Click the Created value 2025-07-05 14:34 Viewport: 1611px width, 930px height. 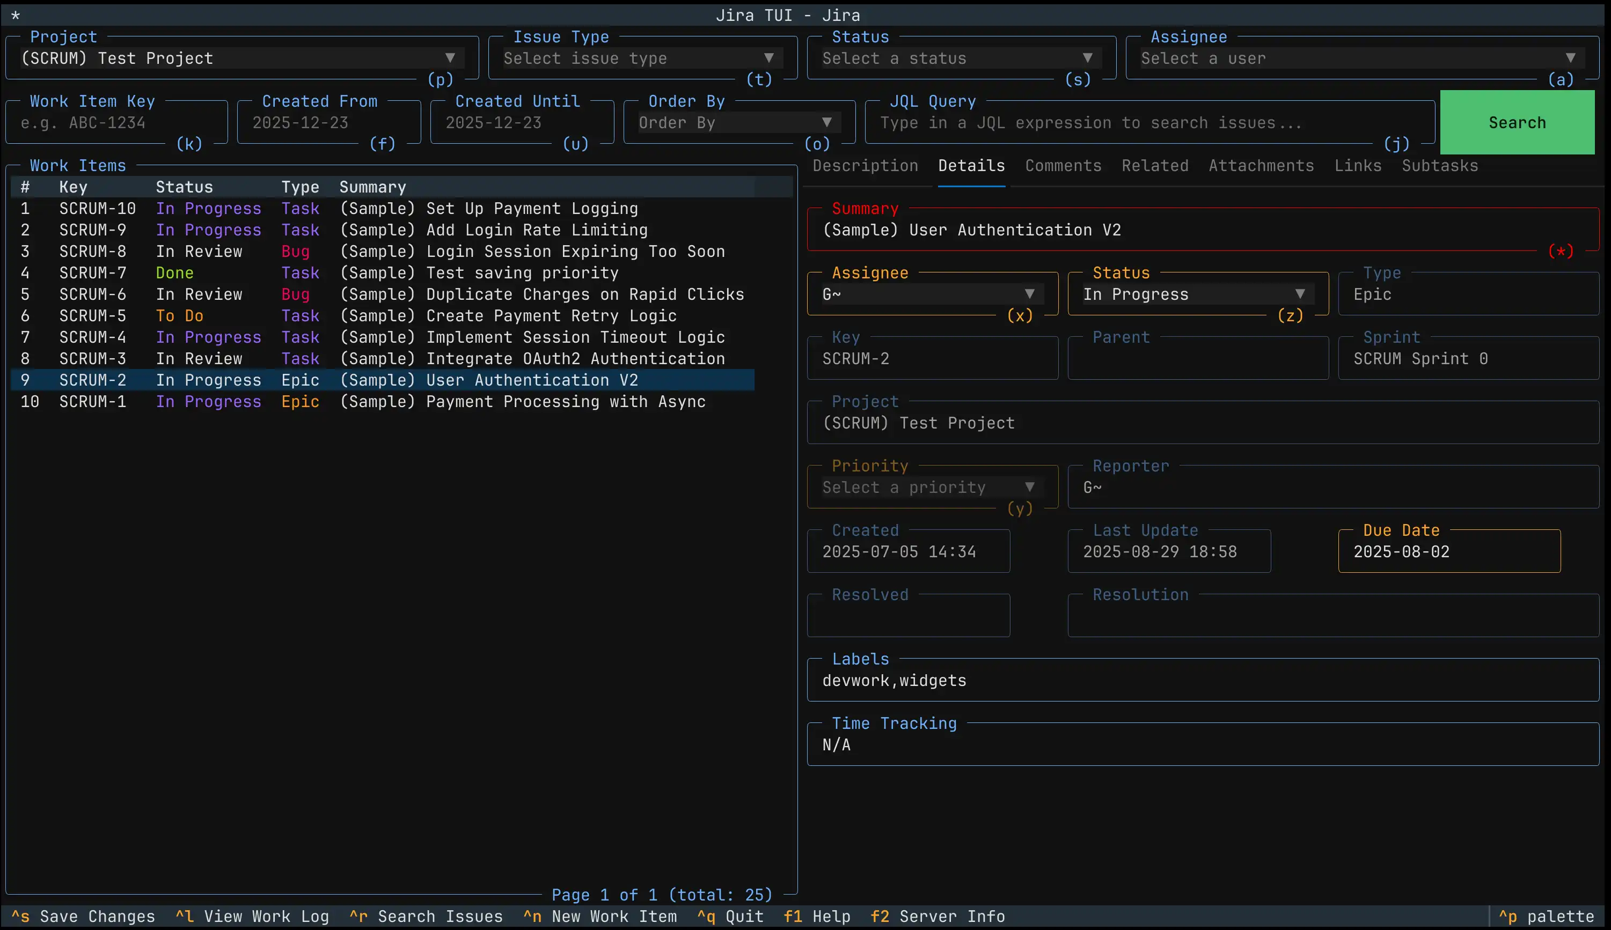coord(898,552)
